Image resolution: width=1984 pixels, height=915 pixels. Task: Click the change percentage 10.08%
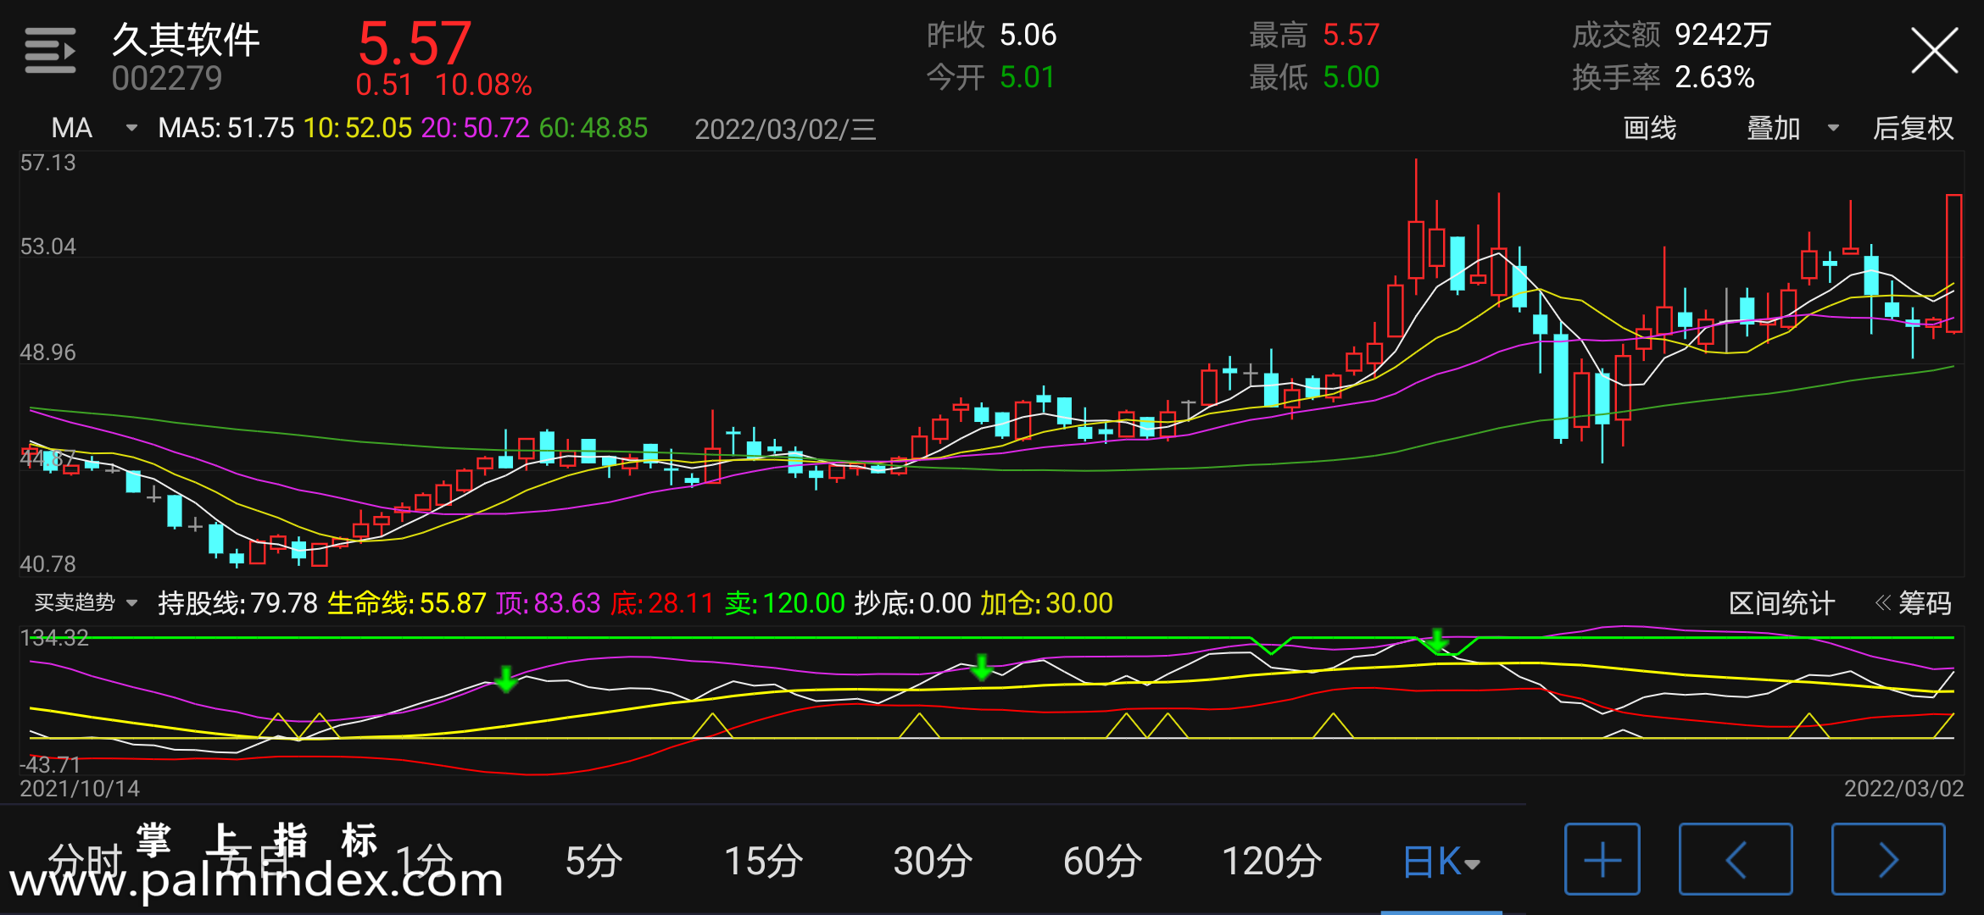coord(483,85)
